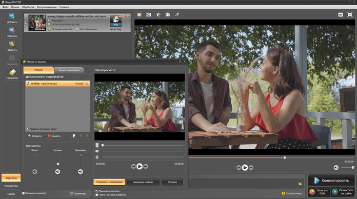Click main player volume speaker icon
The image size is (357, 199).
[336, 168]
